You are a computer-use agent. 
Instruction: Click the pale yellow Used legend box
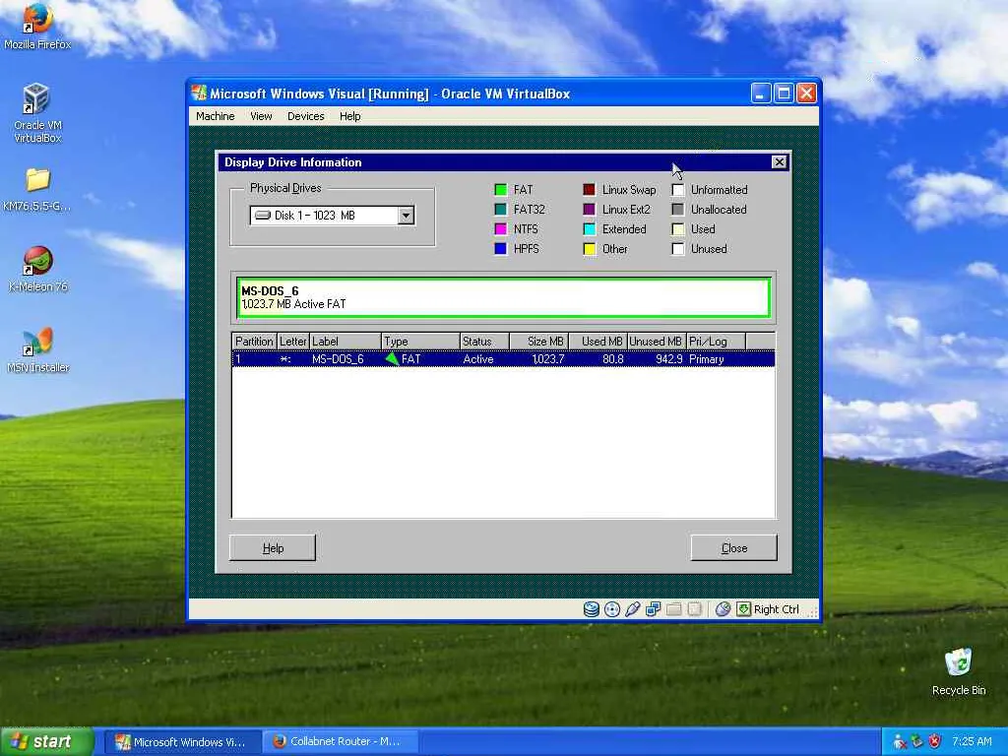677,228
